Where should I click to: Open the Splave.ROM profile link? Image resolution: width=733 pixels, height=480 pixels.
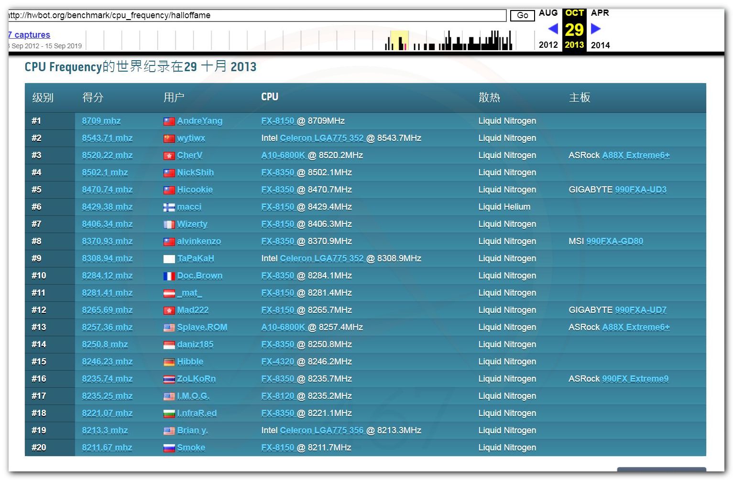click(x=202, y=327)
